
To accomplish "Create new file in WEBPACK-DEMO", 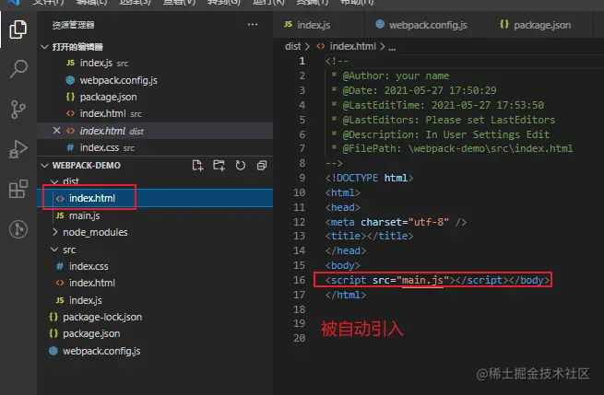I will tap(197, 166).
